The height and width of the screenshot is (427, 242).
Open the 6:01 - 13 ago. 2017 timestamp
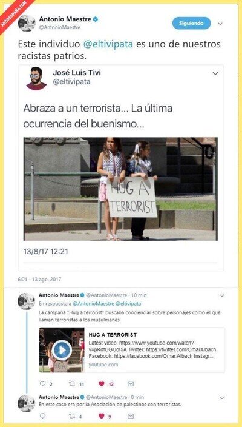click(x=40, y=279)
